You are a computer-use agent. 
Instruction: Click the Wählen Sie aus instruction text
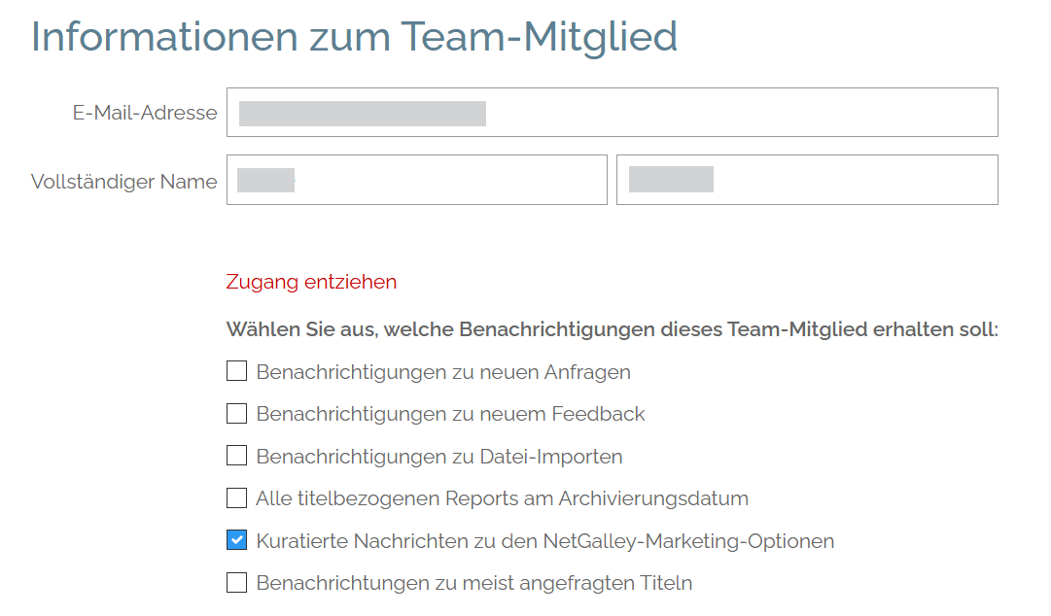coord(612,329)
